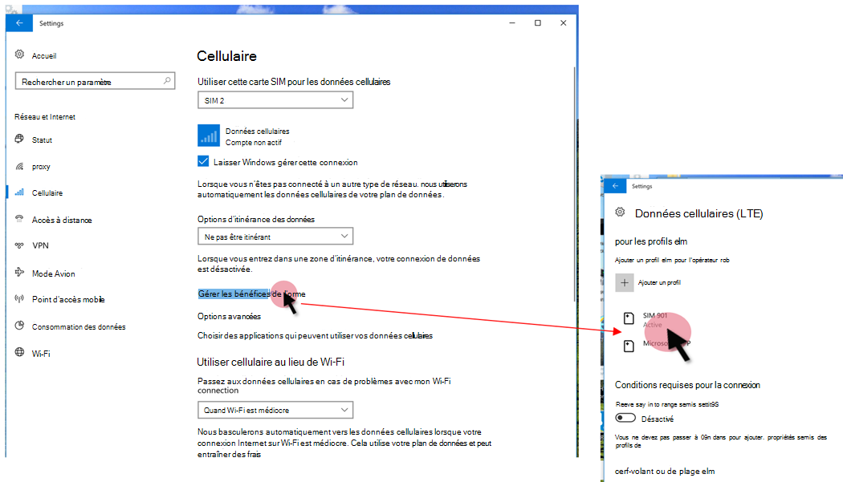
Task: Open Accueil in the sidebar
Action: click(44, 55)
